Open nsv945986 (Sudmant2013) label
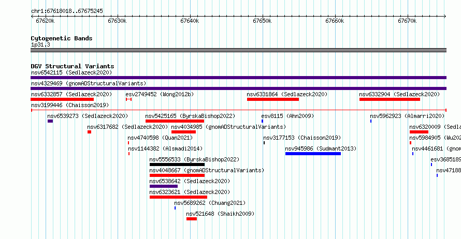Screen dimensions: 461x239 click(321, 148)
